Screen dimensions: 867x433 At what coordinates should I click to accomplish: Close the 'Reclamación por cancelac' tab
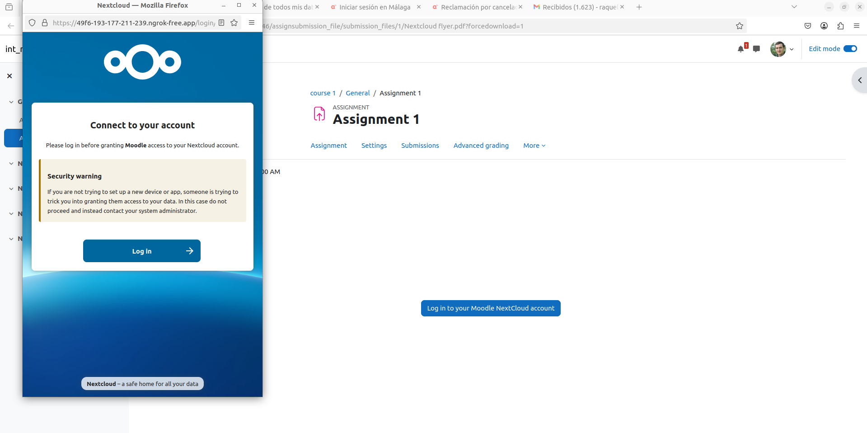point(520,7)
